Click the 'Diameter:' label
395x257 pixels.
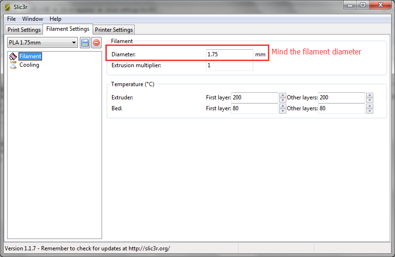123,54
